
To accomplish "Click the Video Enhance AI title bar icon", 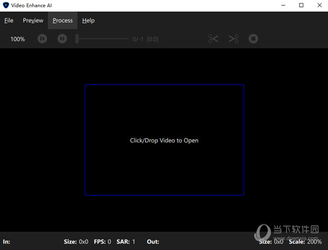I will coord(5,5).
